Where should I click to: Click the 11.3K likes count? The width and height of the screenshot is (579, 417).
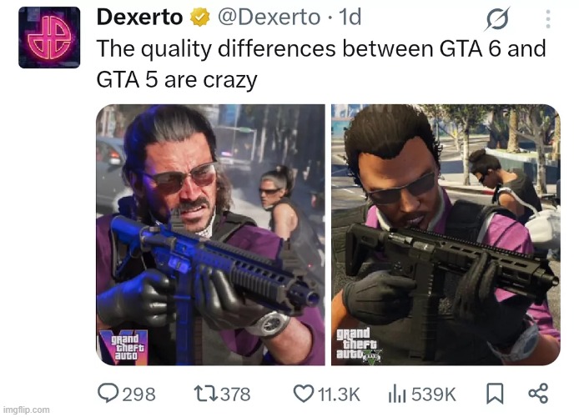[339, 394]
